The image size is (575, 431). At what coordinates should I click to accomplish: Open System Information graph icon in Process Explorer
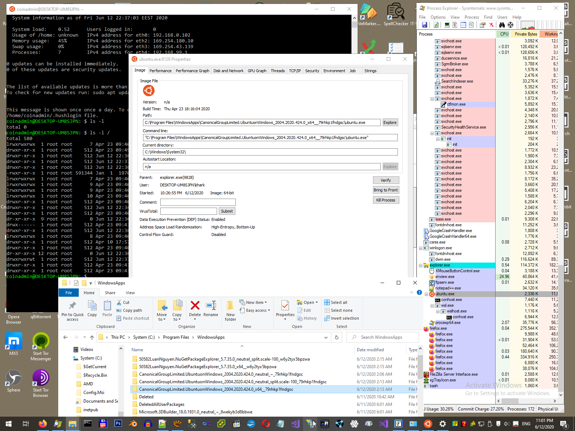pyautogui.click(x=447, y=25)
